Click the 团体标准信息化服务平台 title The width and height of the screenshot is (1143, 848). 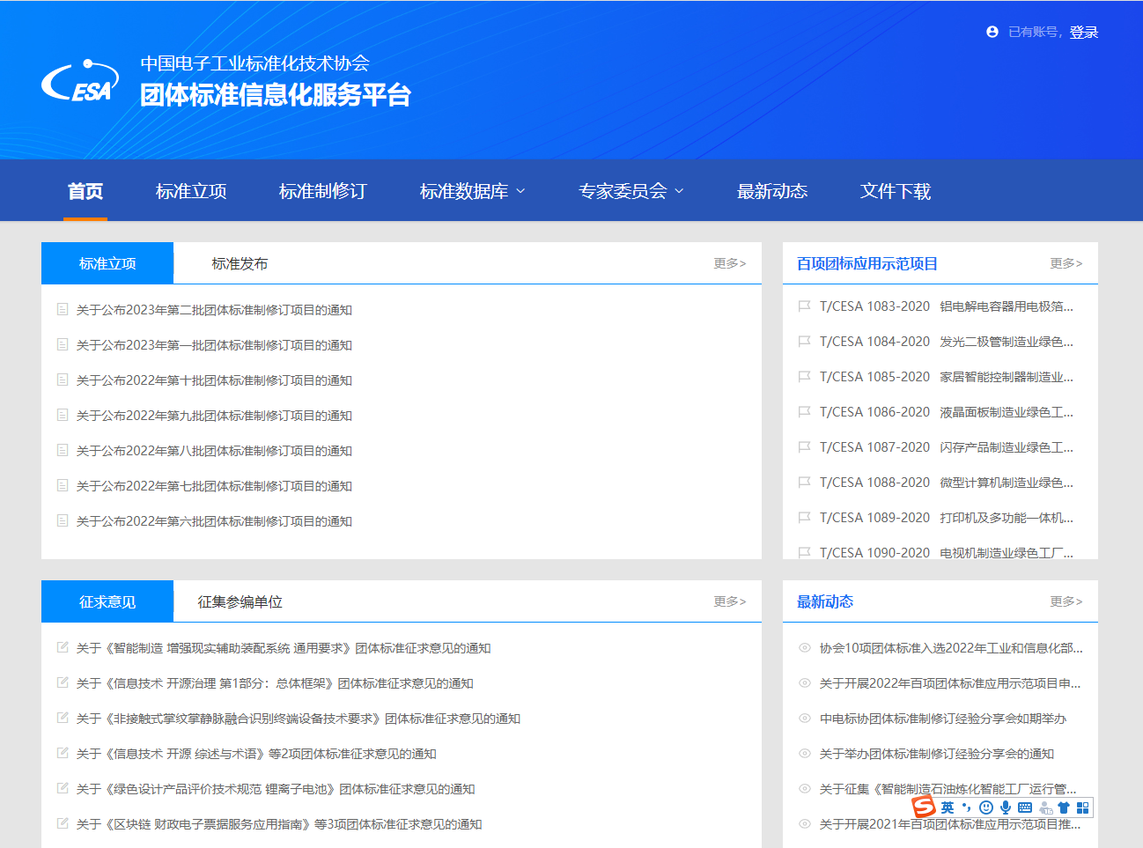pos(276,94)
